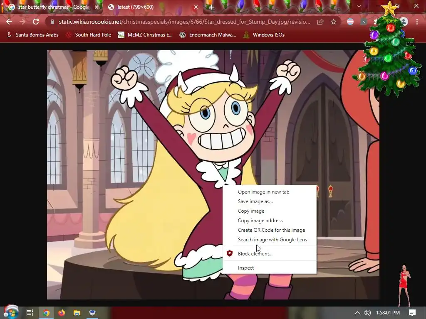Open MEMZ Christmas bookmark
This screenshot has width=426, height=319.
[x=145, y=35]
